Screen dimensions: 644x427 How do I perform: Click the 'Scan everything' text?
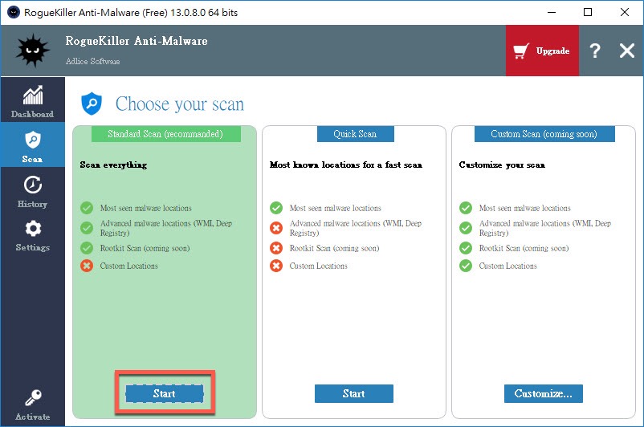[113, 165]
